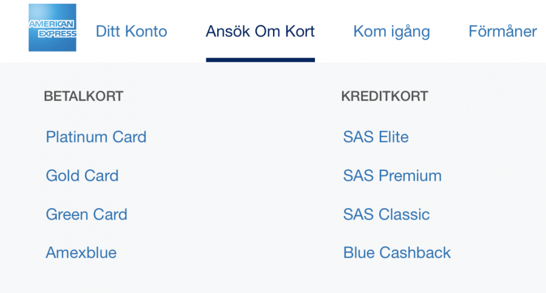Collapse the Ansök Om Kort dropdown
This screenshot has height=293, width=546.
click(x=260, y=32)
